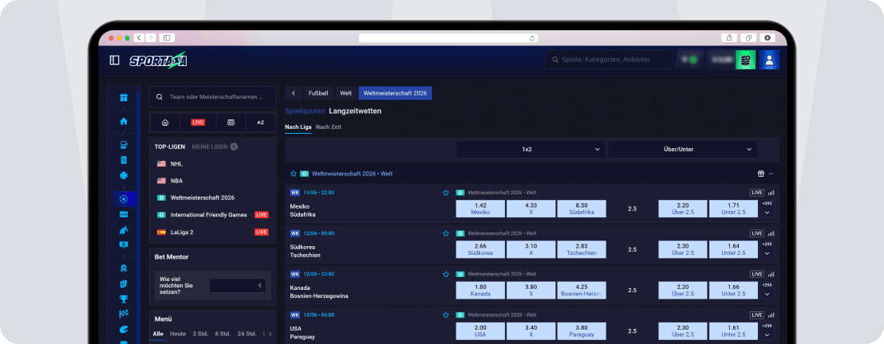Open statistics bars icon for Kanada match
884x344 pixels.
point(771,274)
